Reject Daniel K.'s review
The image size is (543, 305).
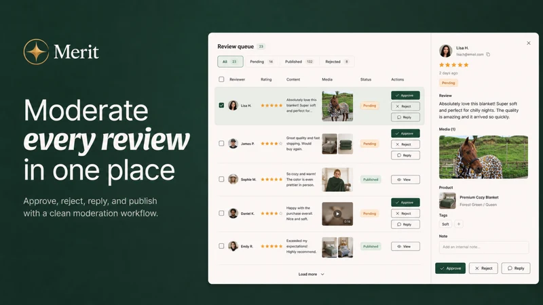(405, 213)
